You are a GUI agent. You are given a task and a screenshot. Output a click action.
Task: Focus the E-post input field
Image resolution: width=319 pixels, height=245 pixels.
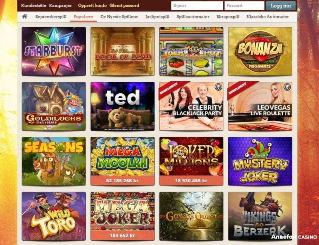197,6
